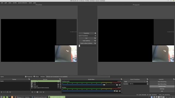Toggle lock on Audio Capture Device source
Image resolution: width=175 pixels, height=98 pixels.
tap(60, 88)
